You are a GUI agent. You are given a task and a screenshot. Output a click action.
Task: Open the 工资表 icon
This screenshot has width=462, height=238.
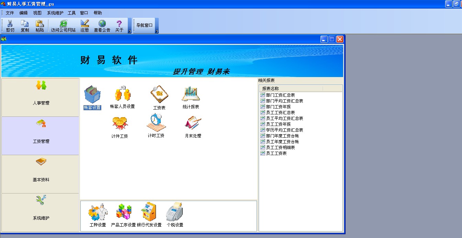[159, 98]
